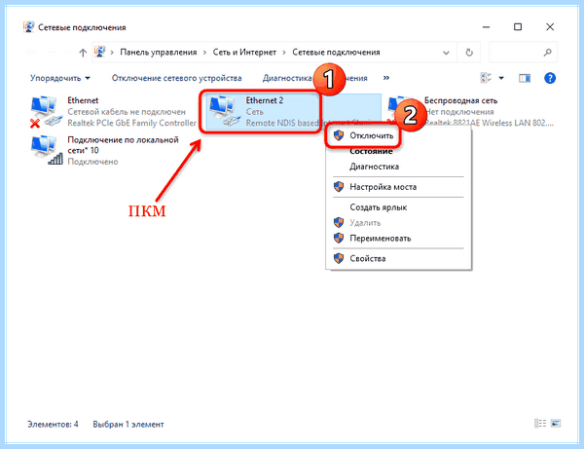Expand the address bar history dropdown
Viewport: 584px width, 449px height.
(446, 53)
